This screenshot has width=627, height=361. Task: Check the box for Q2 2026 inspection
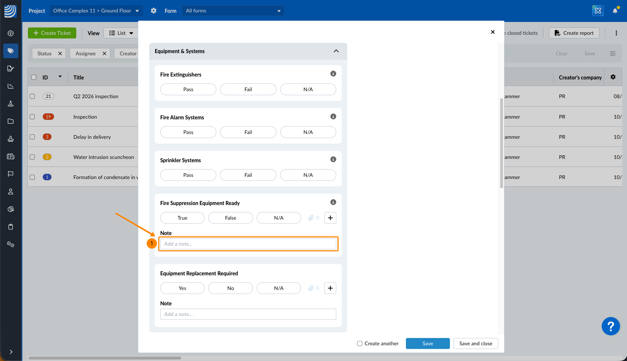[32, 96]
